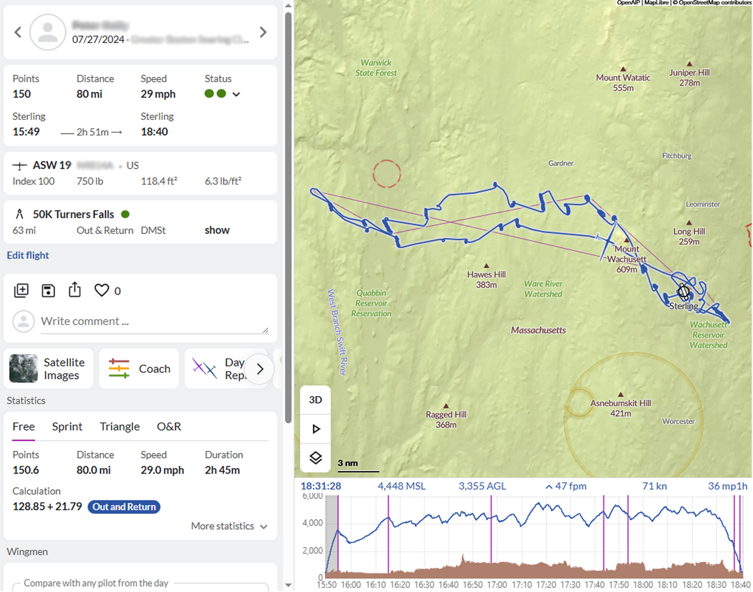
Task: Open the Satellite Images card
Action: tap(49, 369)
